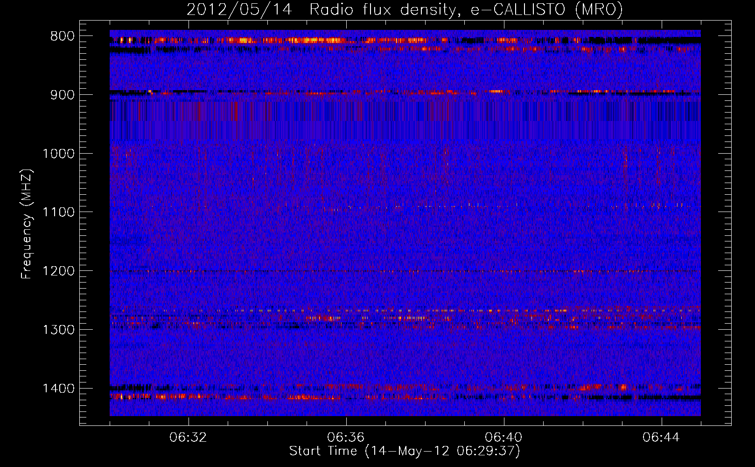
Task: Click the plot title '2012/05/14 Radio flux density'
Action: coord(405,9)
